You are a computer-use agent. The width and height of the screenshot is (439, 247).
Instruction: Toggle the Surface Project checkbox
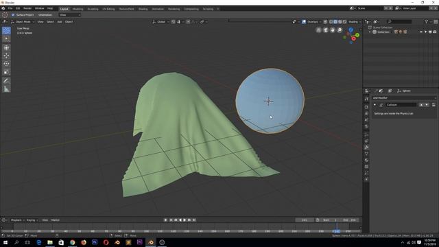click(13, 15)
